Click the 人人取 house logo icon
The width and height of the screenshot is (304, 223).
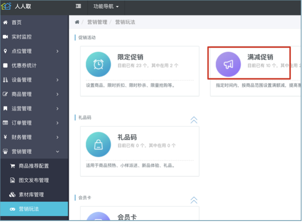(6, 6)
